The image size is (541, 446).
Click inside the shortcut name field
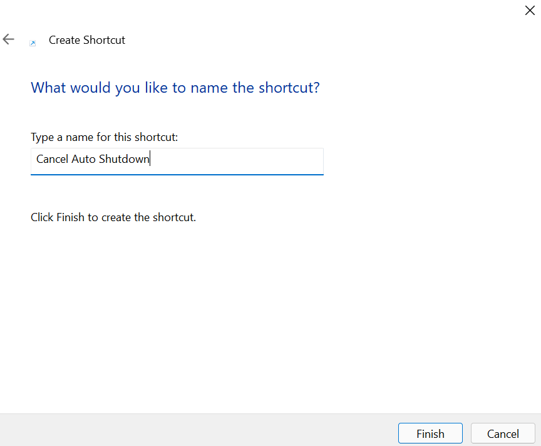pyautogui.click(x=177, y=161)
